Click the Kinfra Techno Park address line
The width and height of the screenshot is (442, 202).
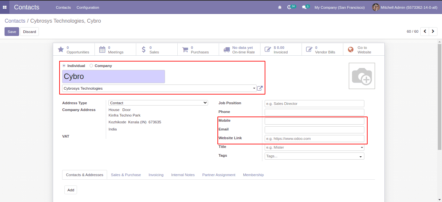(x=125, y=115)
